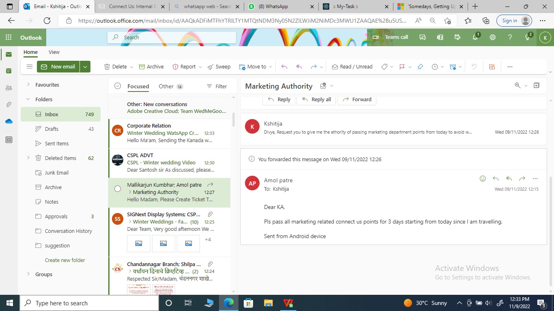Open the notifications bell

tap(475, 37)
